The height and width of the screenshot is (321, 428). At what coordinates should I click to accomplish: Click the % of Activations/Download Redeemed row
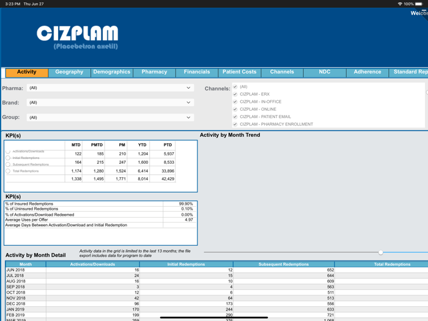(x=100, y=215)
